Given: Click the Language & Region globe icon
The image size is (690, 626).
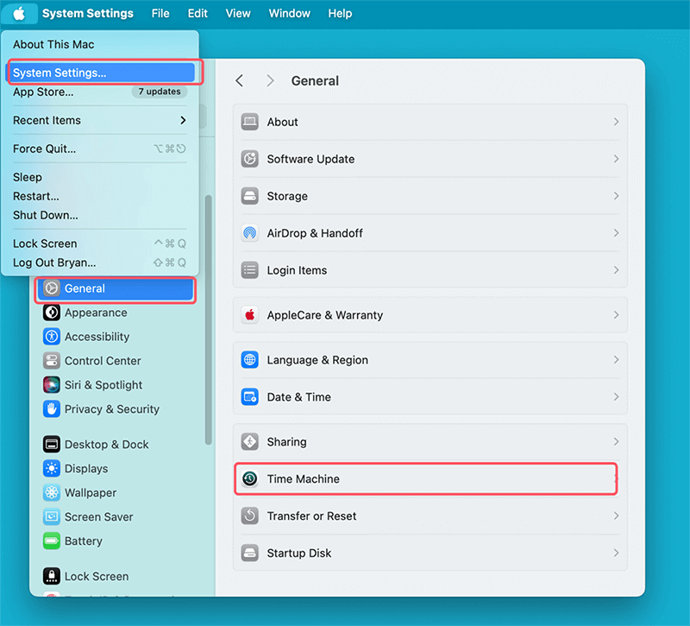Looking at the screenshot, I should (250, 360).
